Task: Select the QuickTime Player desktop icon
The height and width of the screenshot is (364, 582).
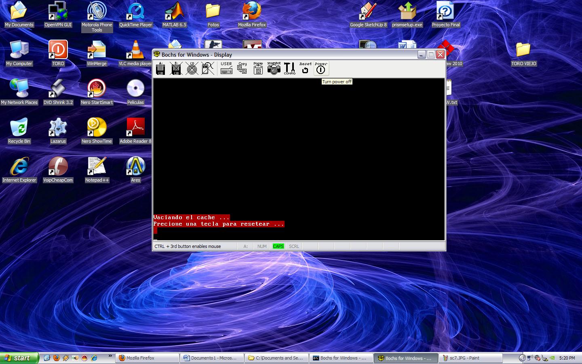Action: point(135,15)
